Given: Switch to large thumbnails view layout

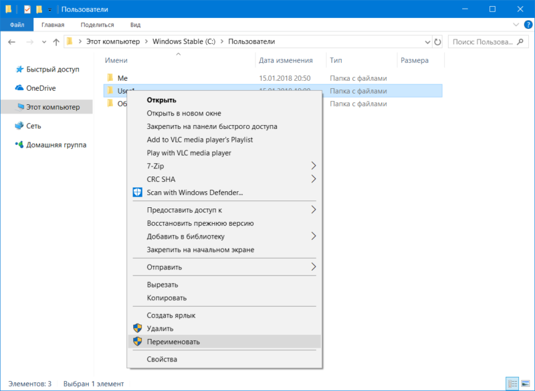Looking at the screenshot, I should click(526, 384).
